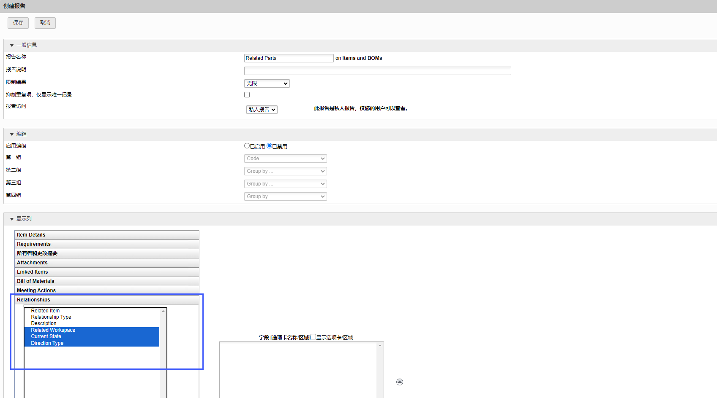Select Relationship Type in the field list
717x398 pixels.
[x=92, y=317]
